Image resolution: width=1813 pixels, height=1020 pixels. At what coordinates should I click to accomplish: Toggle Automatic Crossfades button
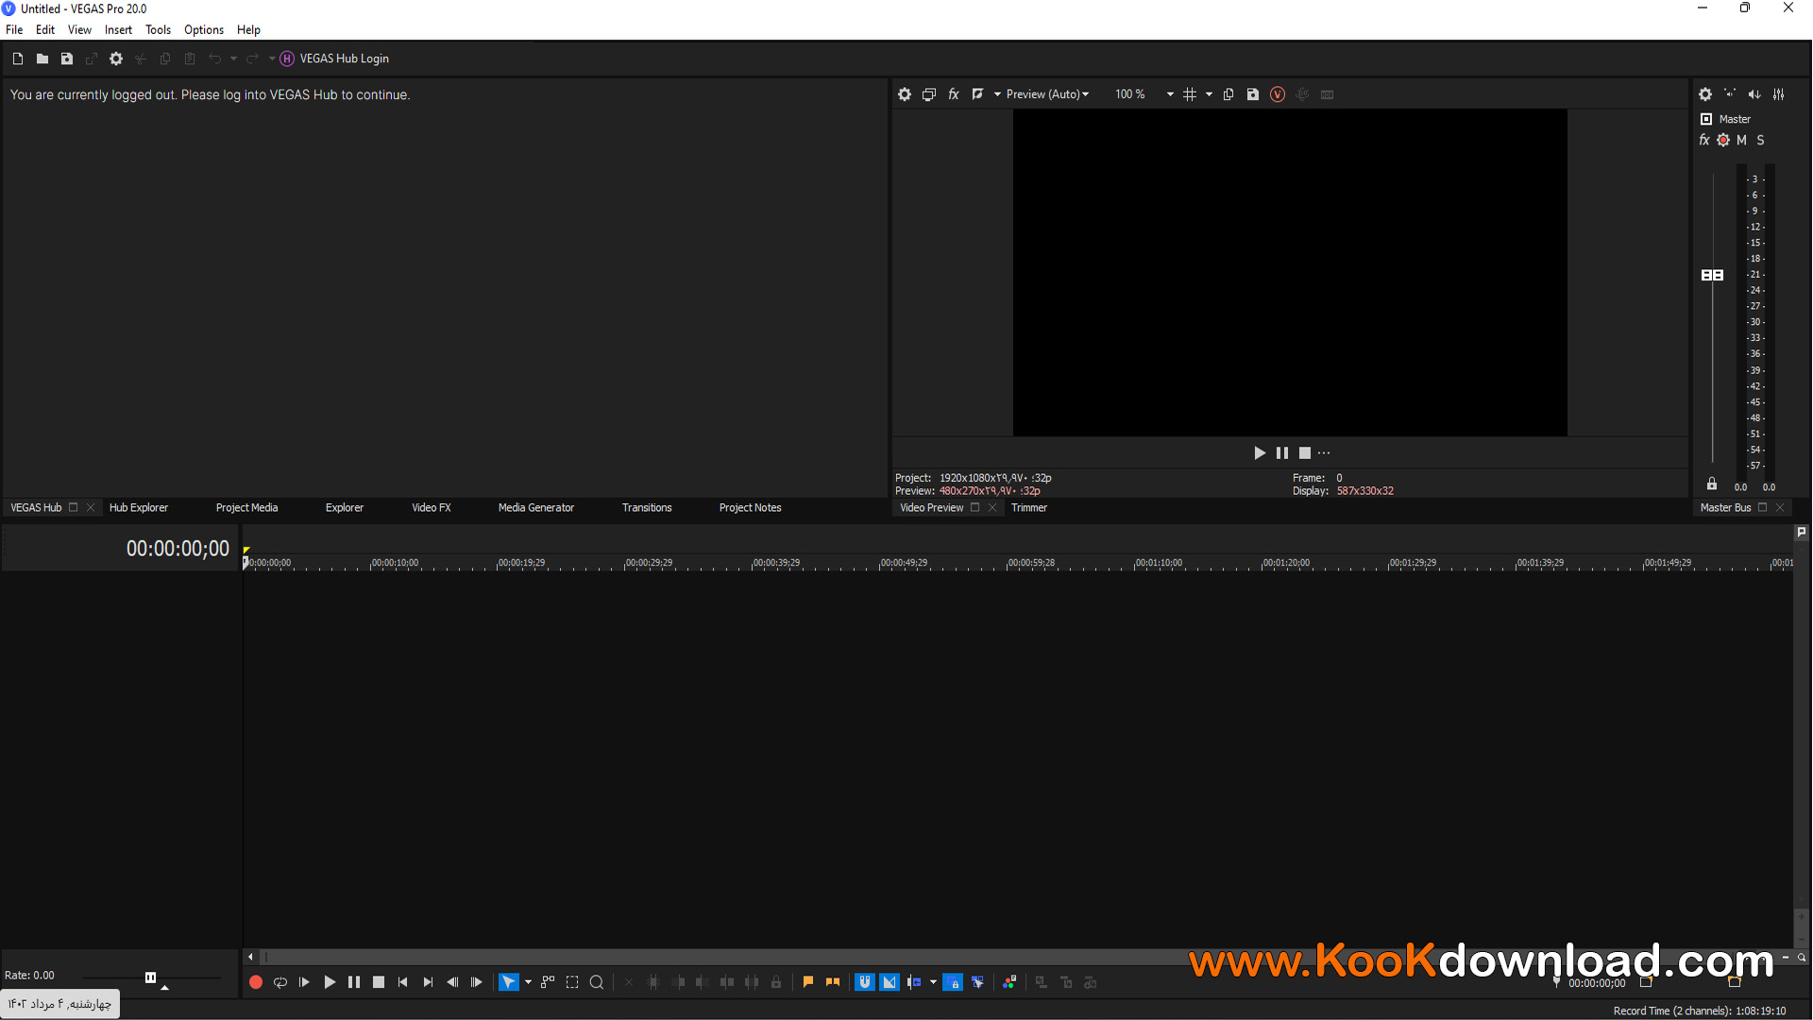pos(890,983)
